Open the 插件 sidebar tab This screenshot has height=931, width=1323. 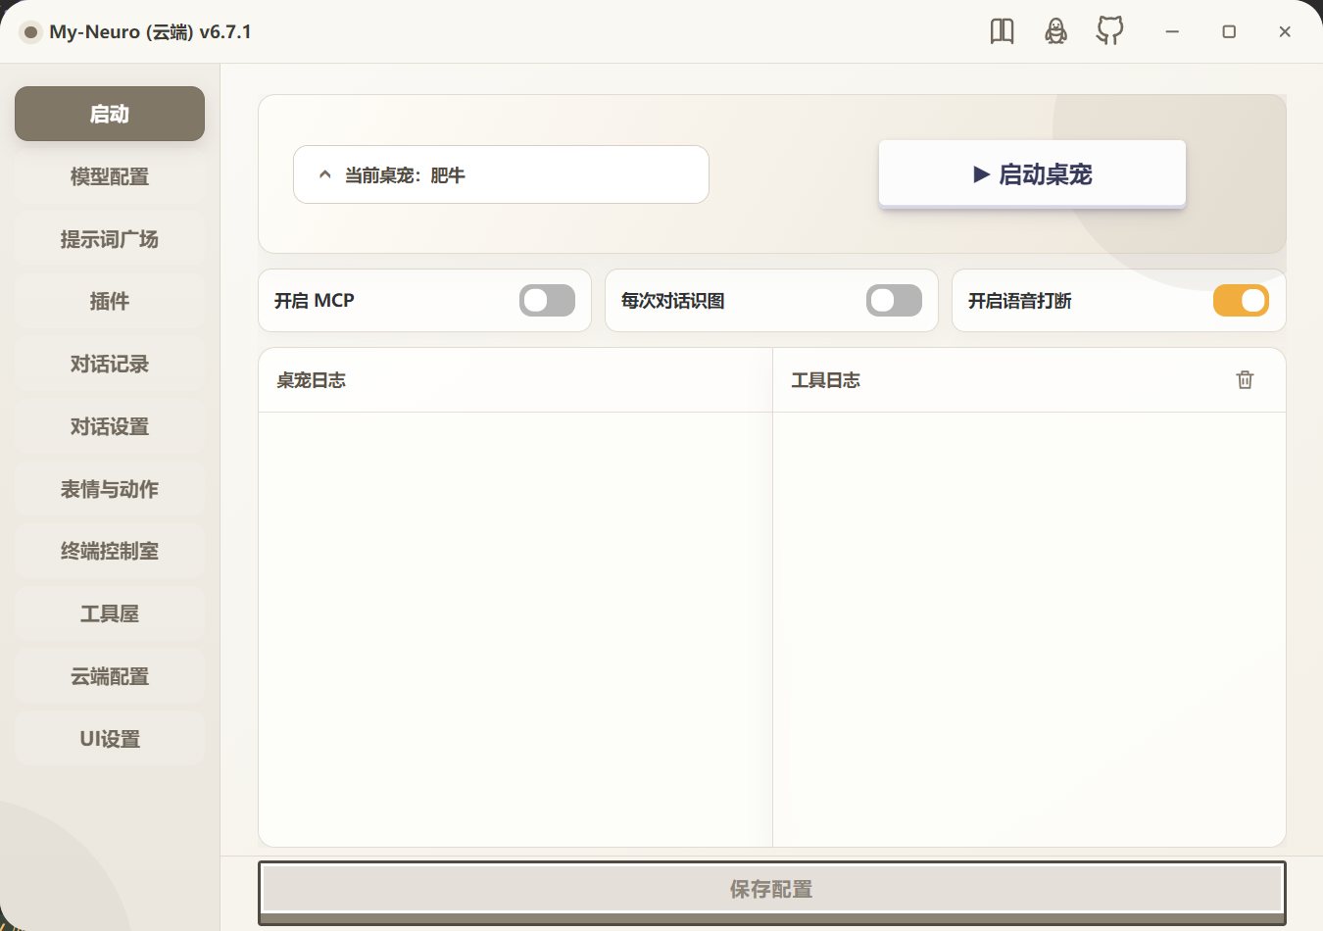click(110, 301)
